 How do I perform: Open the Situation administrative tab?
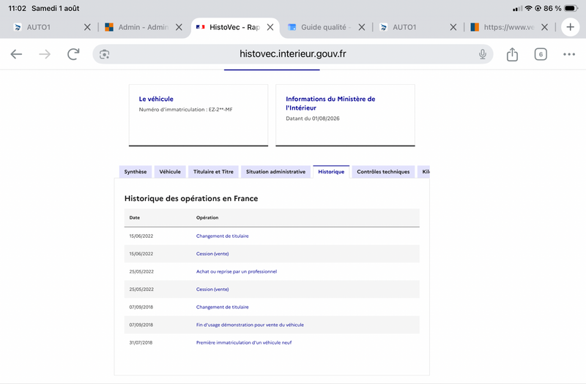[276, 172]
